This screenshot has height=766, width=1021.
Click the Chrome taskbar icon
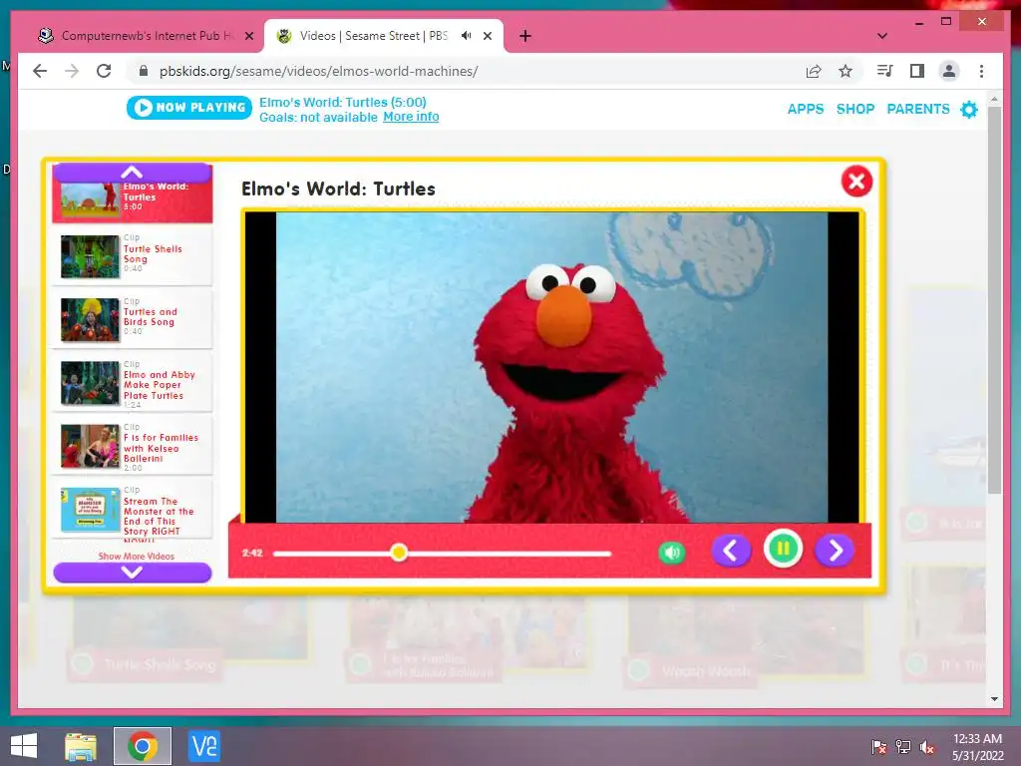click(x=143, y=746)
